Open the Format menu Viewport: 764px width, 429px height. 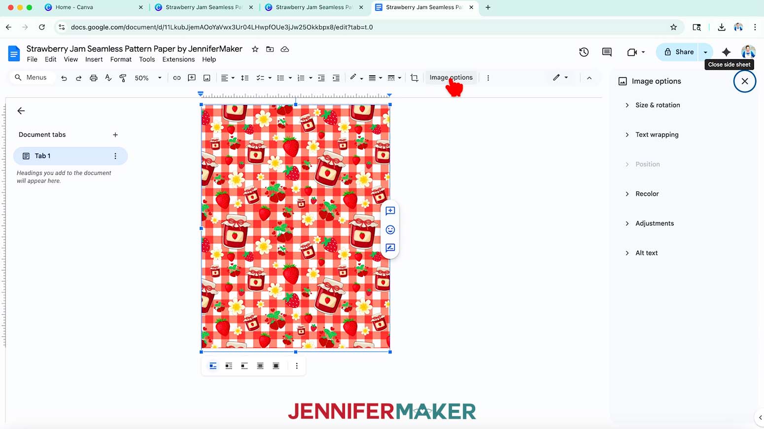(x=121, y=59)
